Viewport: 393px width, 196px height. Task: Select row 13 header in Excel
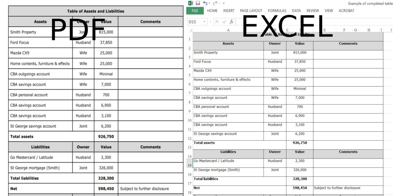[x=190, y=145]
